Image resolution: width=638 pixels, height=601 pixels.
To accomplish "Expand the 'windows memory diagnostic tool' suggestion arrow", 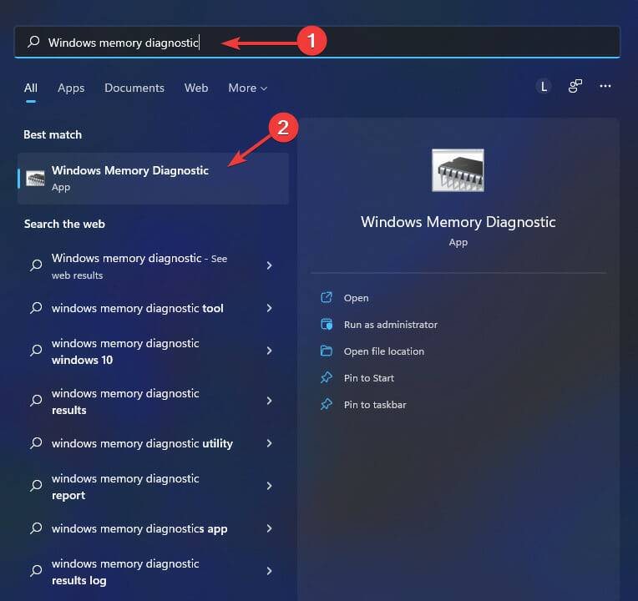I will pyautogui.click(x=269, y=308).
